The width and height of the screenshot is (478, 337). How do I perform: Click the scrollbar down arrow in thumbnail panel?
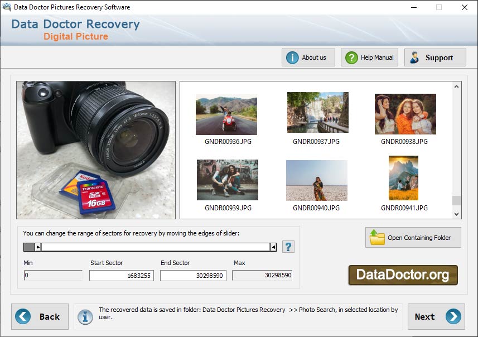point(457,214)
